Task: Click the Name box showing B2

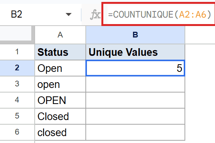Action: [40, 14]
